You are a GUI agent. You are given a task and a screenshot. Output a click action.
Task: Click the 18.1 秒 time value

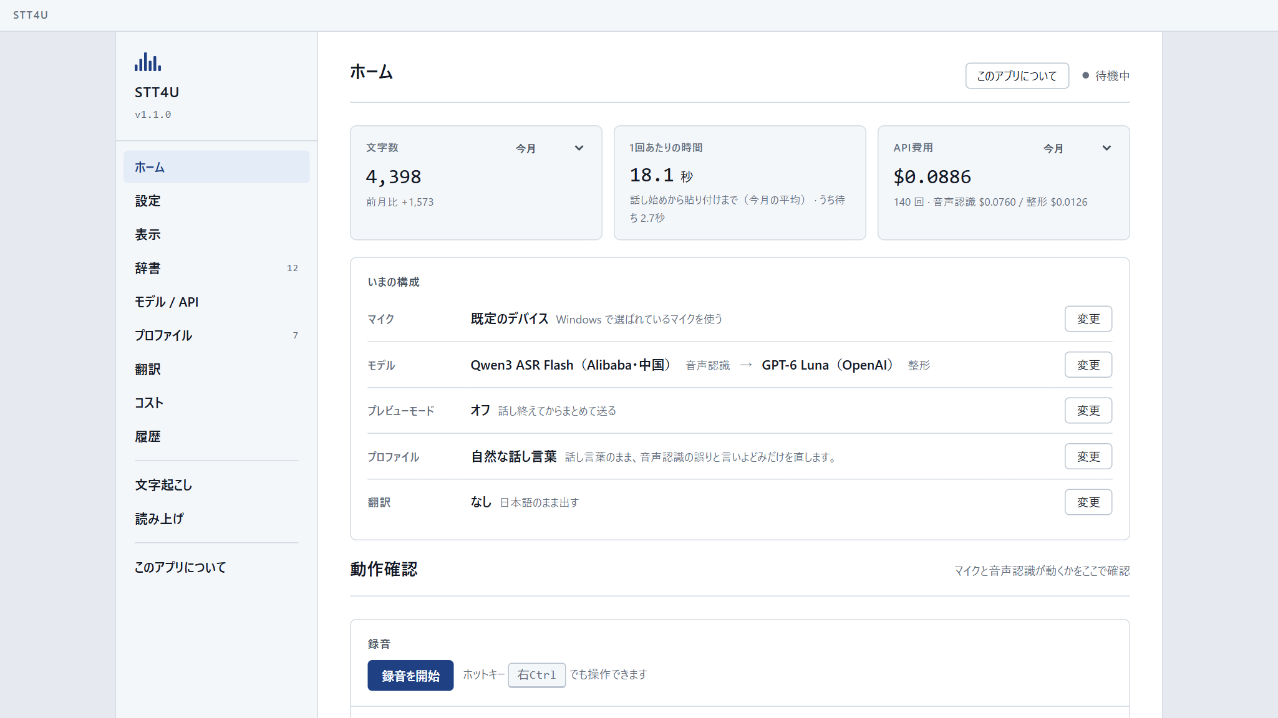coord(661,175)
